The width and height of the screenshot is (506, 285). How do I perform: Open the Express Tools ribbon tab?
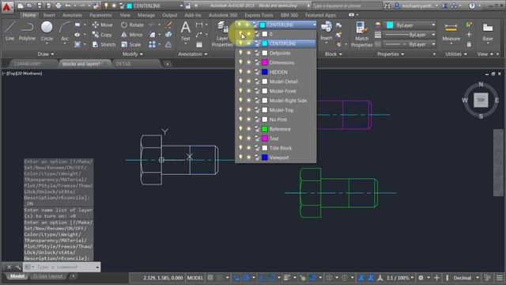click(x=259, y=15)
